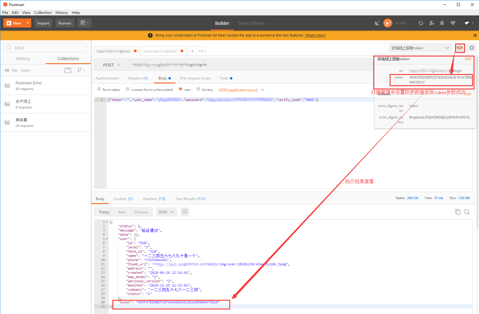The width and height of the screenshot is (479, 314).
Task: Open the Tests request tab
Action: 226,78
